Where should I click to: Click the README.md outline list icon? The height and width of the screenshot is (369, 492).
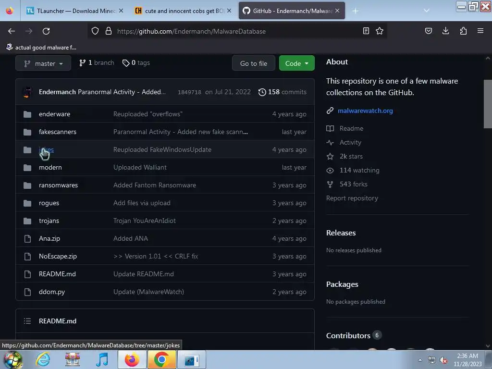(x=27, y=321)
